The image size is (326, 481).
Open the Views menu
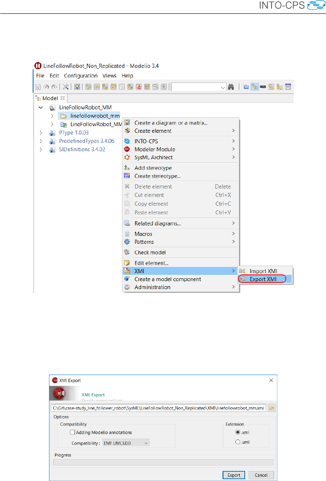coord(109,76)
